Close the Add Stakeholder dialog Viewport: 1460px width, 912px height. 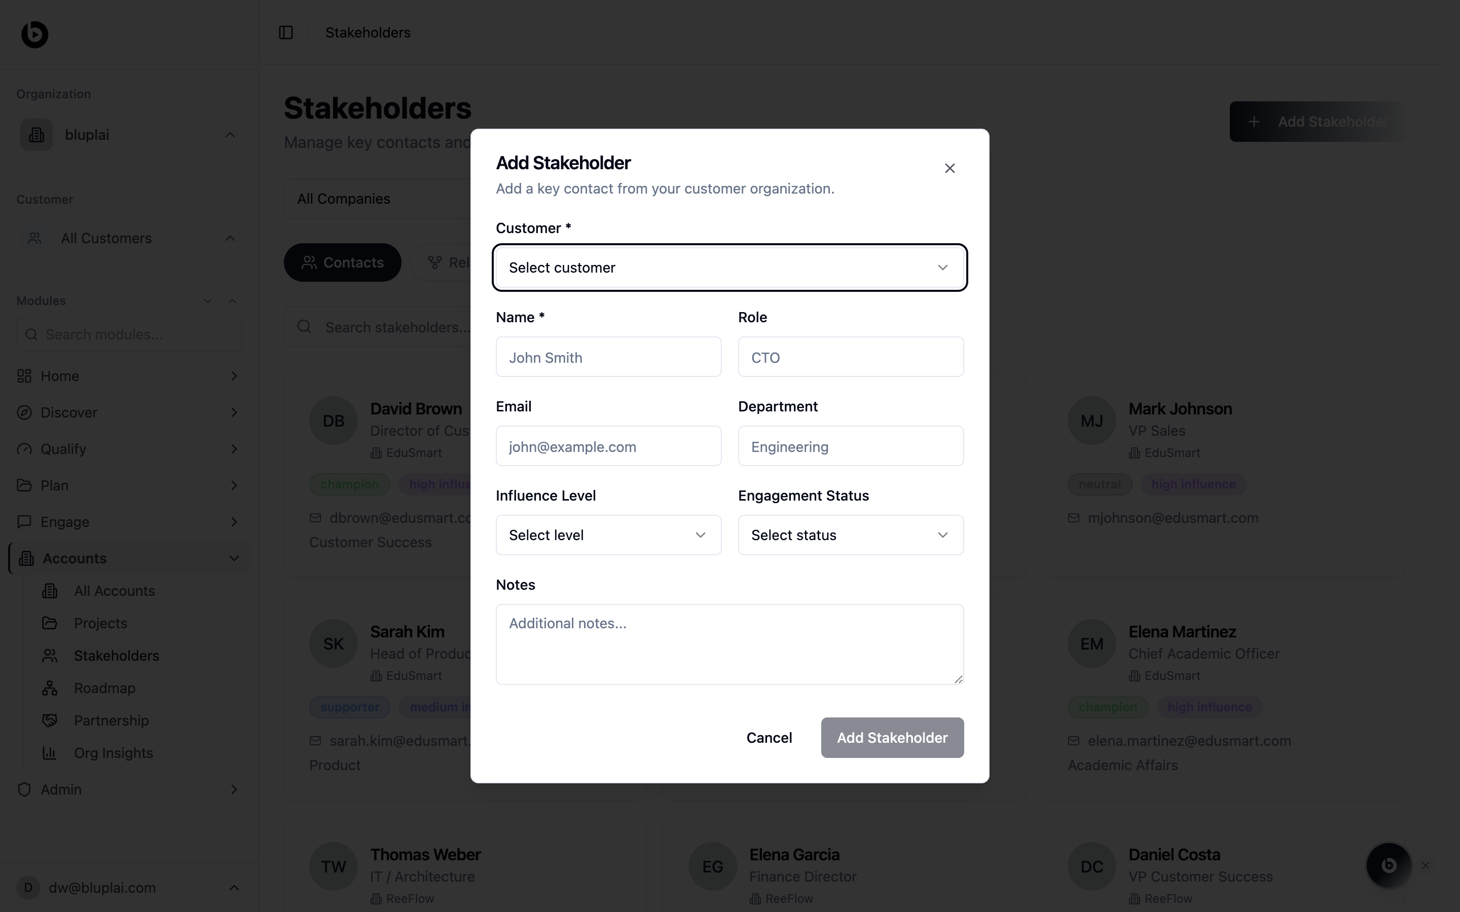pos(950,168)
